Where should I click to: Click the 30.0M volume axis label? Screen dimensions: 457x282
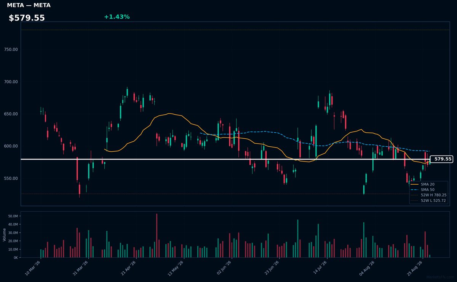tap(13, 233)
